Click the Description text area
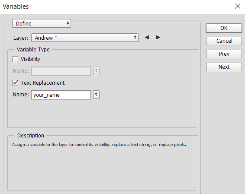The height and width of the screenshot is (194, 245). [x=103, y=163]
